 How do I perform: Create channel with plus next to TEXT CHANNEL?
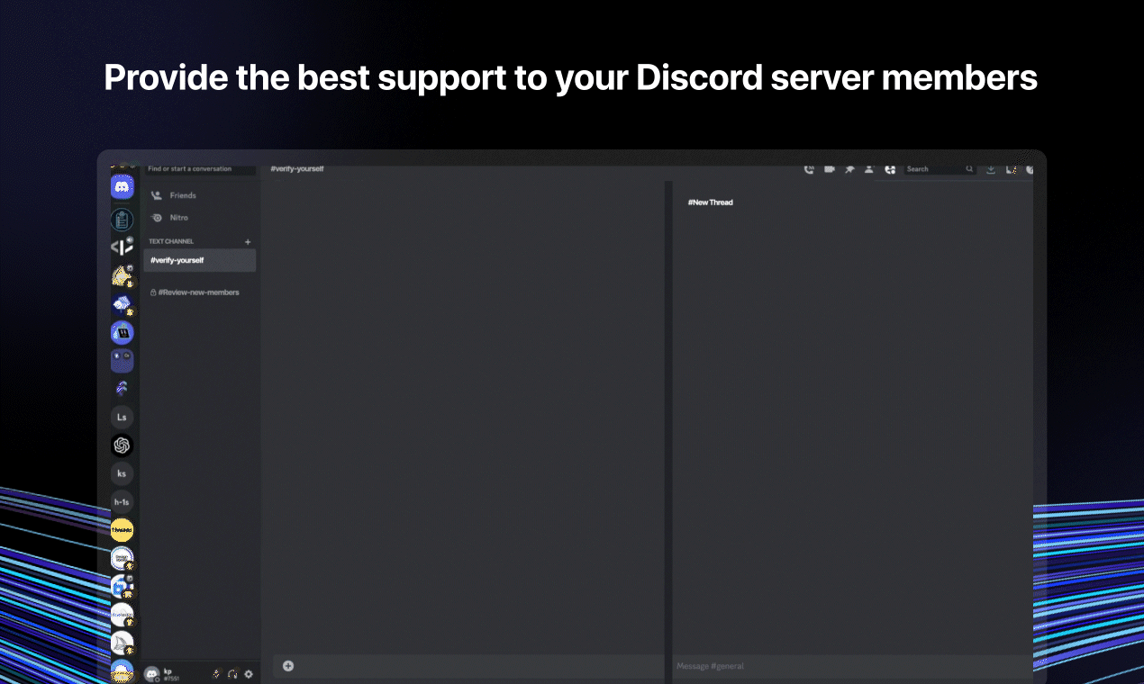[249, 242]
